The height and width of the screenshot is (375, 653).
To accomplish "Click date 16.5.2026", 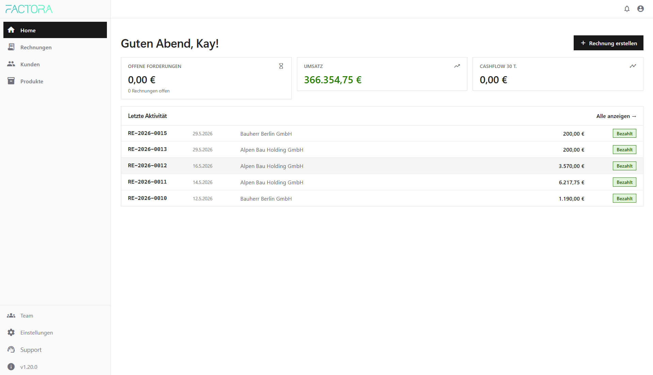I will 203,166.
